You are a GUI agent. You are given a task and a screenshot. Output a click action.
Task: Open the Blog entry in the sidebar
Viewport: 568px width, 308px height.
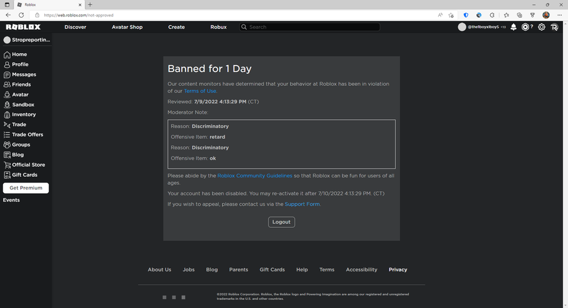[13, 155]
